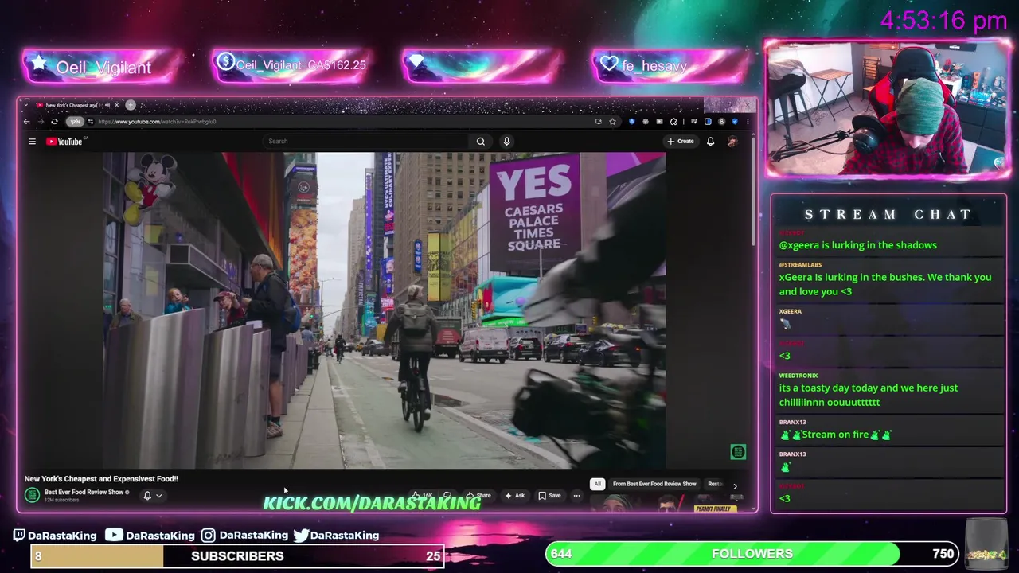This screenshot has width=1019, height=573.
Task: Click inside the YouTube Search field
Action: pos(366,142)
